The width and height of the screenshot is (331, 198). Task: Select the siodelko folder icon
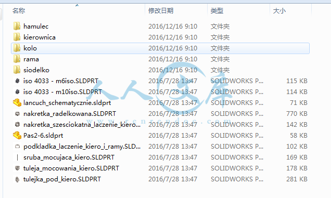tap(17, 70)
